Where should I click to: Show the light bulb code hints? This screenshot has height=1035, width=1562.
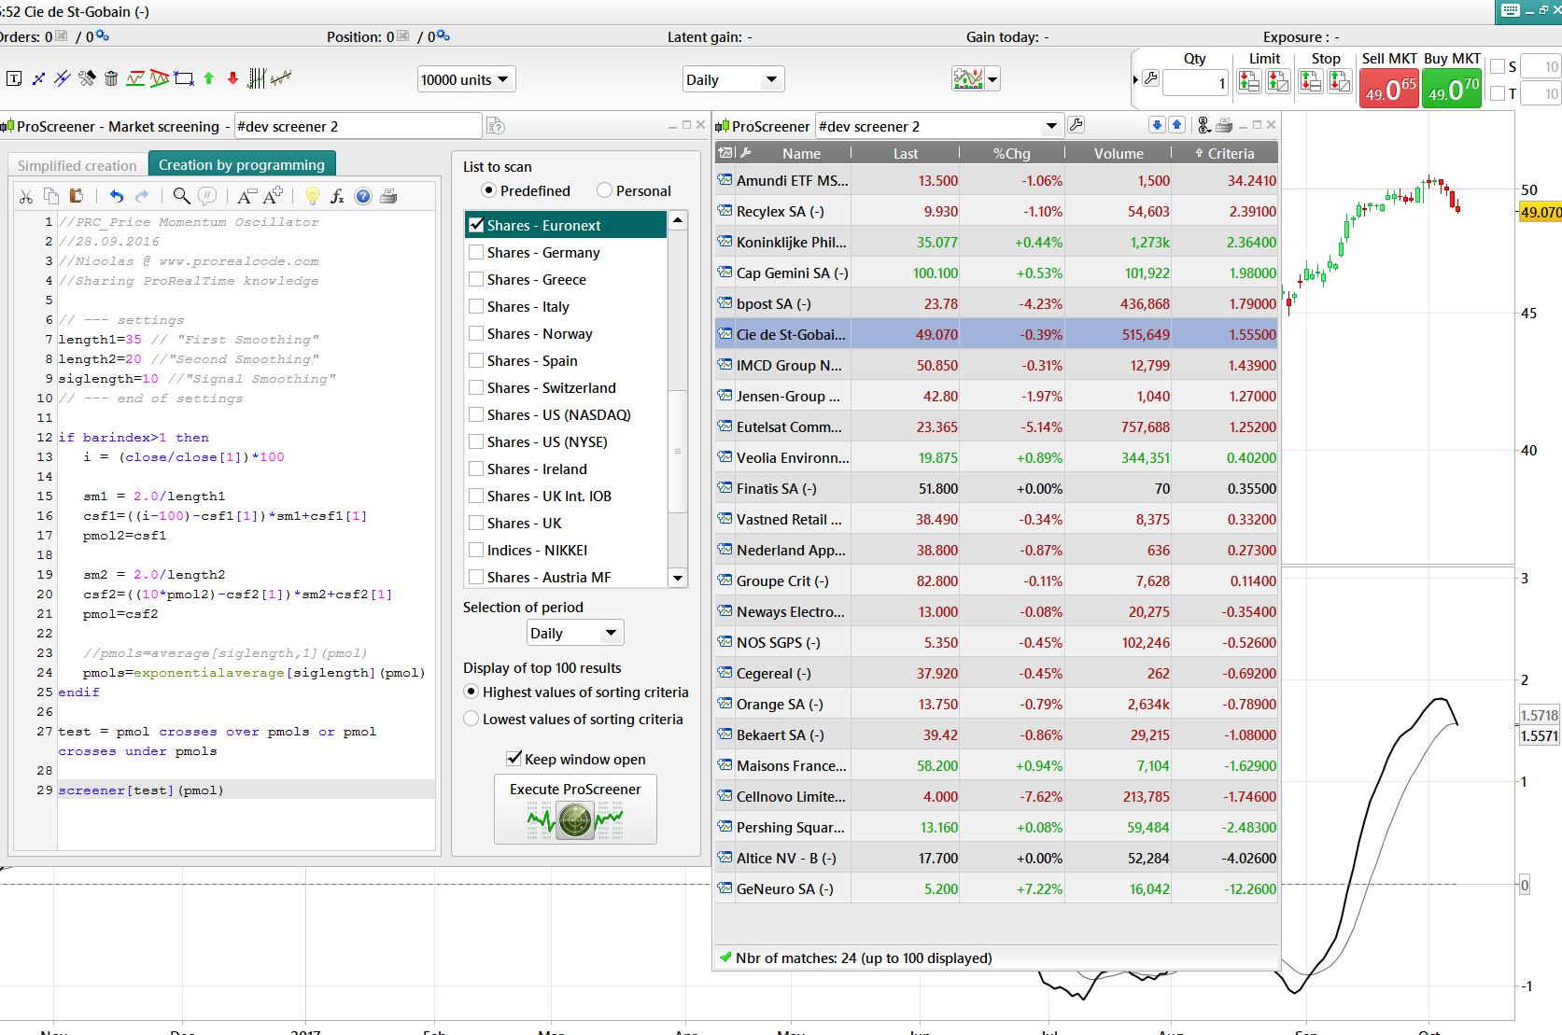(313, 196)
